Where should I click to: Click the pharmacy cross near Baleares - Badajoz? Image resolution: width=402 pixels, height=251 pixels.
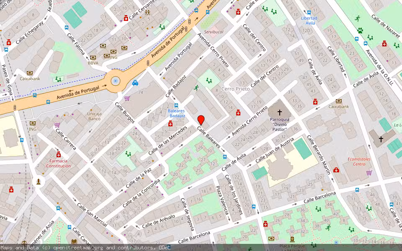170,123
